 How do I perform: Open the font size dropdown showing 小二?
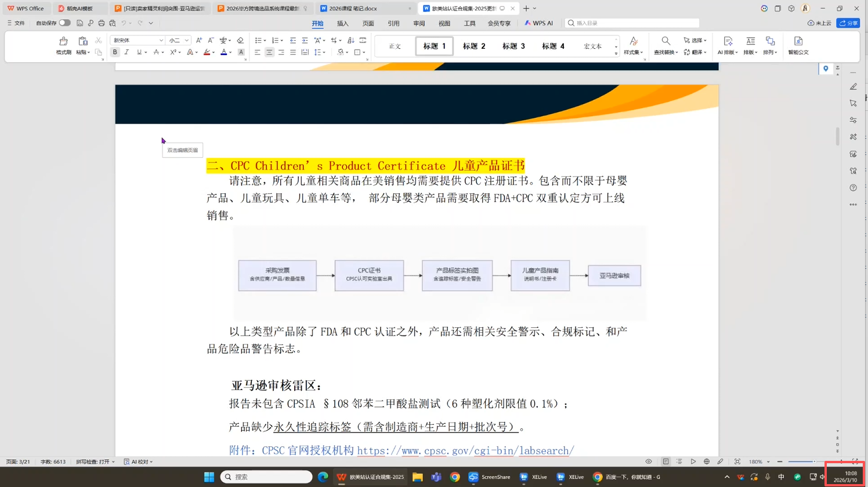click(x=178, y=41)
